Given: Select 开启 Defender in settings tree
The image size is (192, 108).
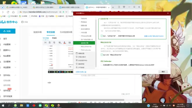Looking at the screenshot, I should click(86, 50).
